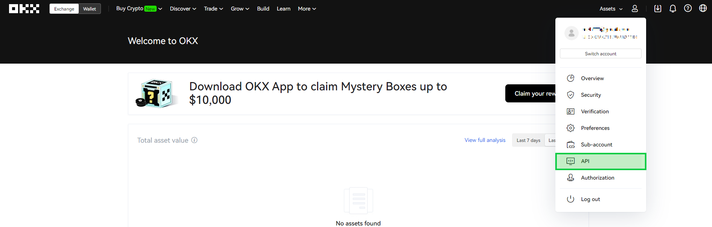712x227 pixels.
Task: Click the Security shield icon
Action: click(x=571, y=95)
